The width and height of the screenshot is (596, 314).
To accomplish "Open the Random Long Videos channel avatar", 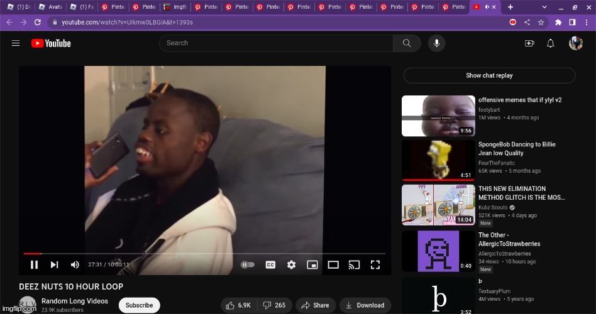I will [28, 305].
